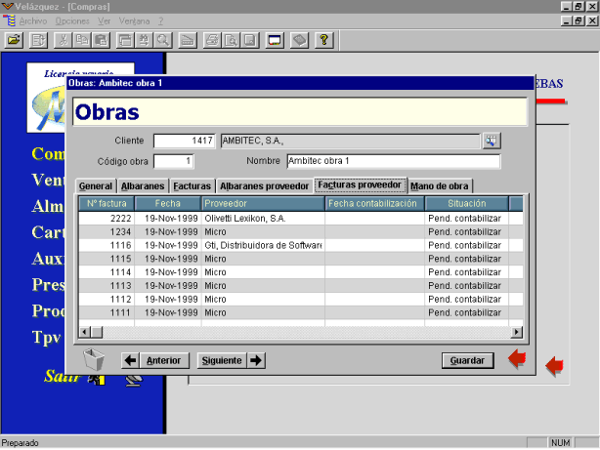600x450 pixels.
Task: Click the red arrow beside Guardar
Action: [517, 358]
